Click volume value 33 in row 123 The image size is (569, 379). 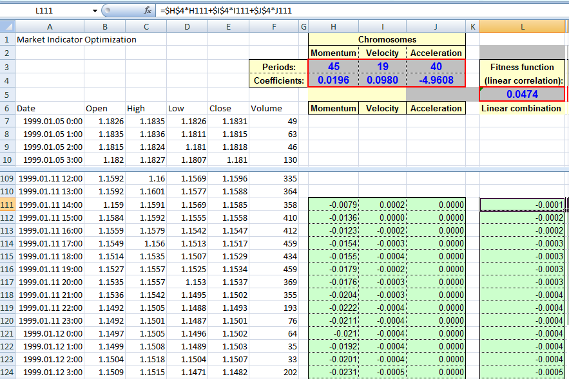click(274, 360)
